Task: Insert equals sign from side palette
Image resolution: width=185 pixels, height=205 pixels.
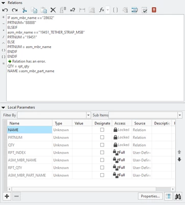Action: (x=3, y=64)
